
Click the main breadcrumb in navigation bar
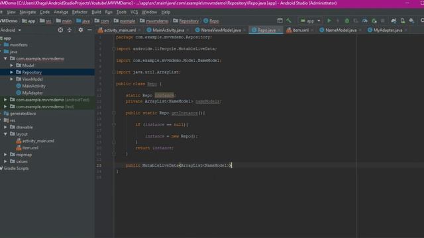(64, 20)
